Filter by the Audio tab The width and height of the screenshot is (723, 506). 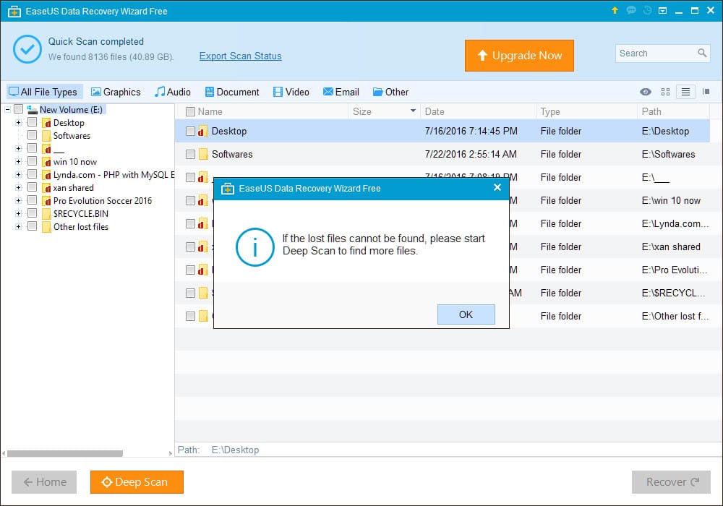(173, 92)
